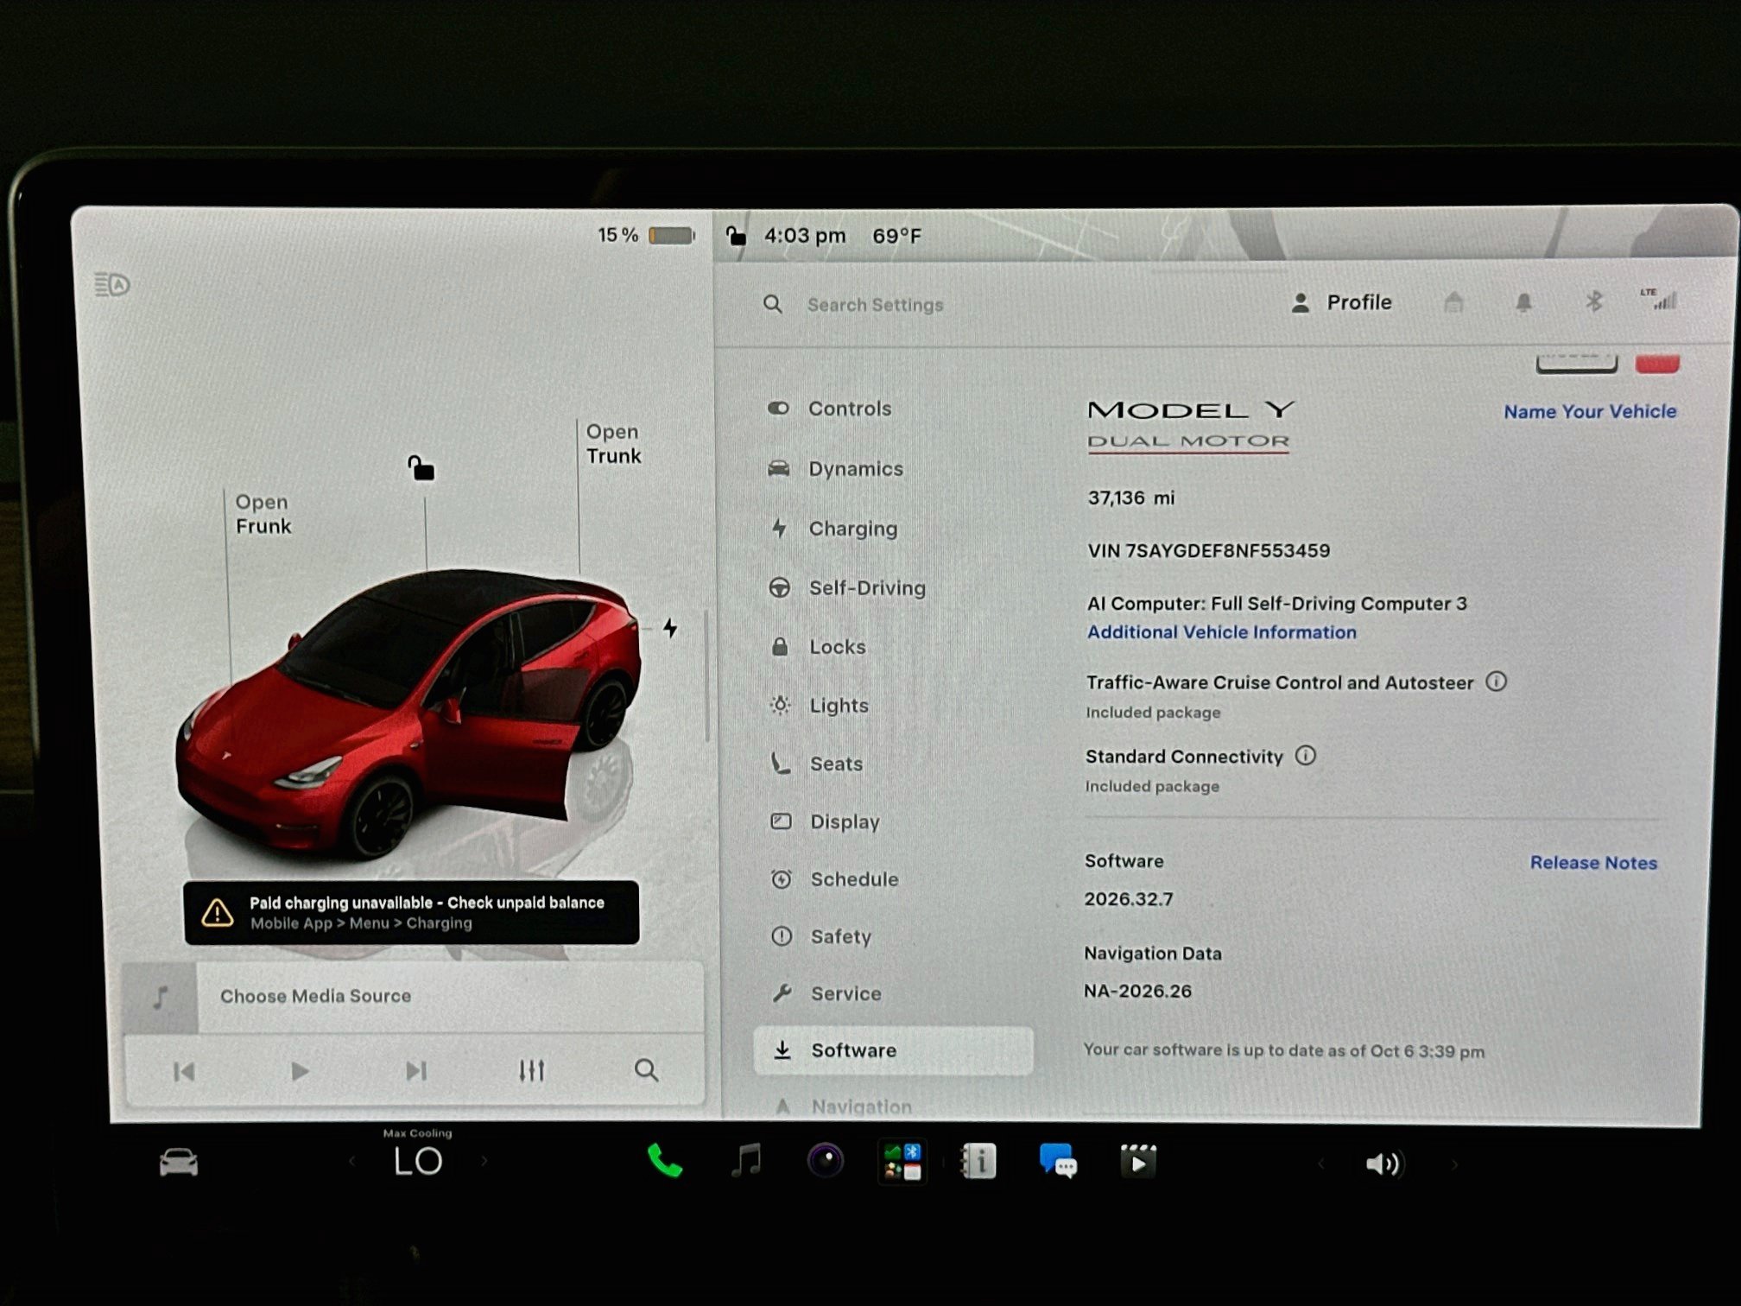Image resolution: width=1741 pixels, height=1306 pixels.
Task: Tap Choose Media Source bar
Action: [414, 996]
